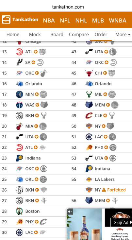Click the tankathon.com address bar

point(68,7)
